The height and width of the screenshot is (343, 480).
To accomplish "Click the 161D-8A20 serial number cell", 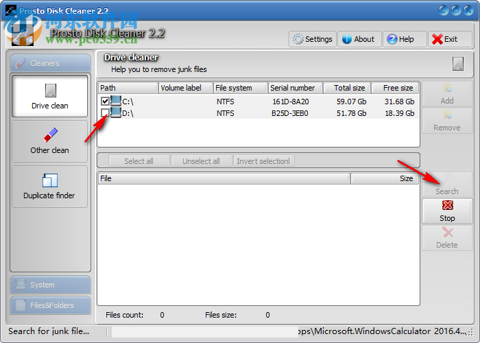I will click(x=291, y=102).
